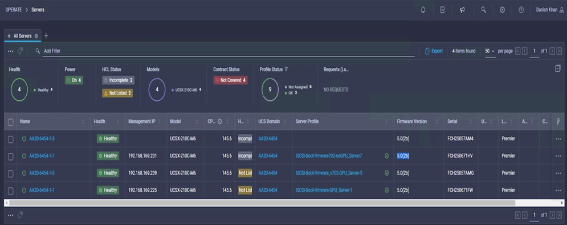Add a new tab with plus
Viewport: 567px width, 225px height.
[46, 36]
